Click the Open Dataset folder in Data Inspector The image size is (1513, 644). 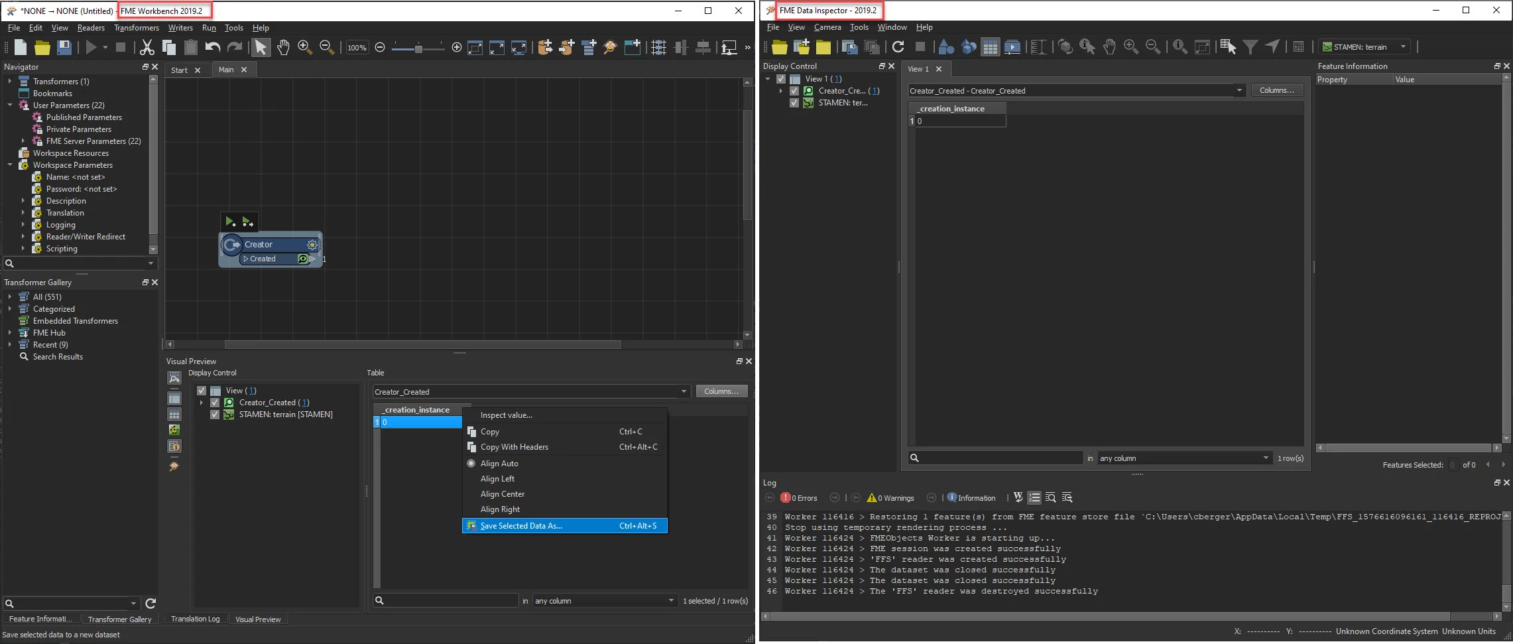pyautogui.click(x=780, y=47)
